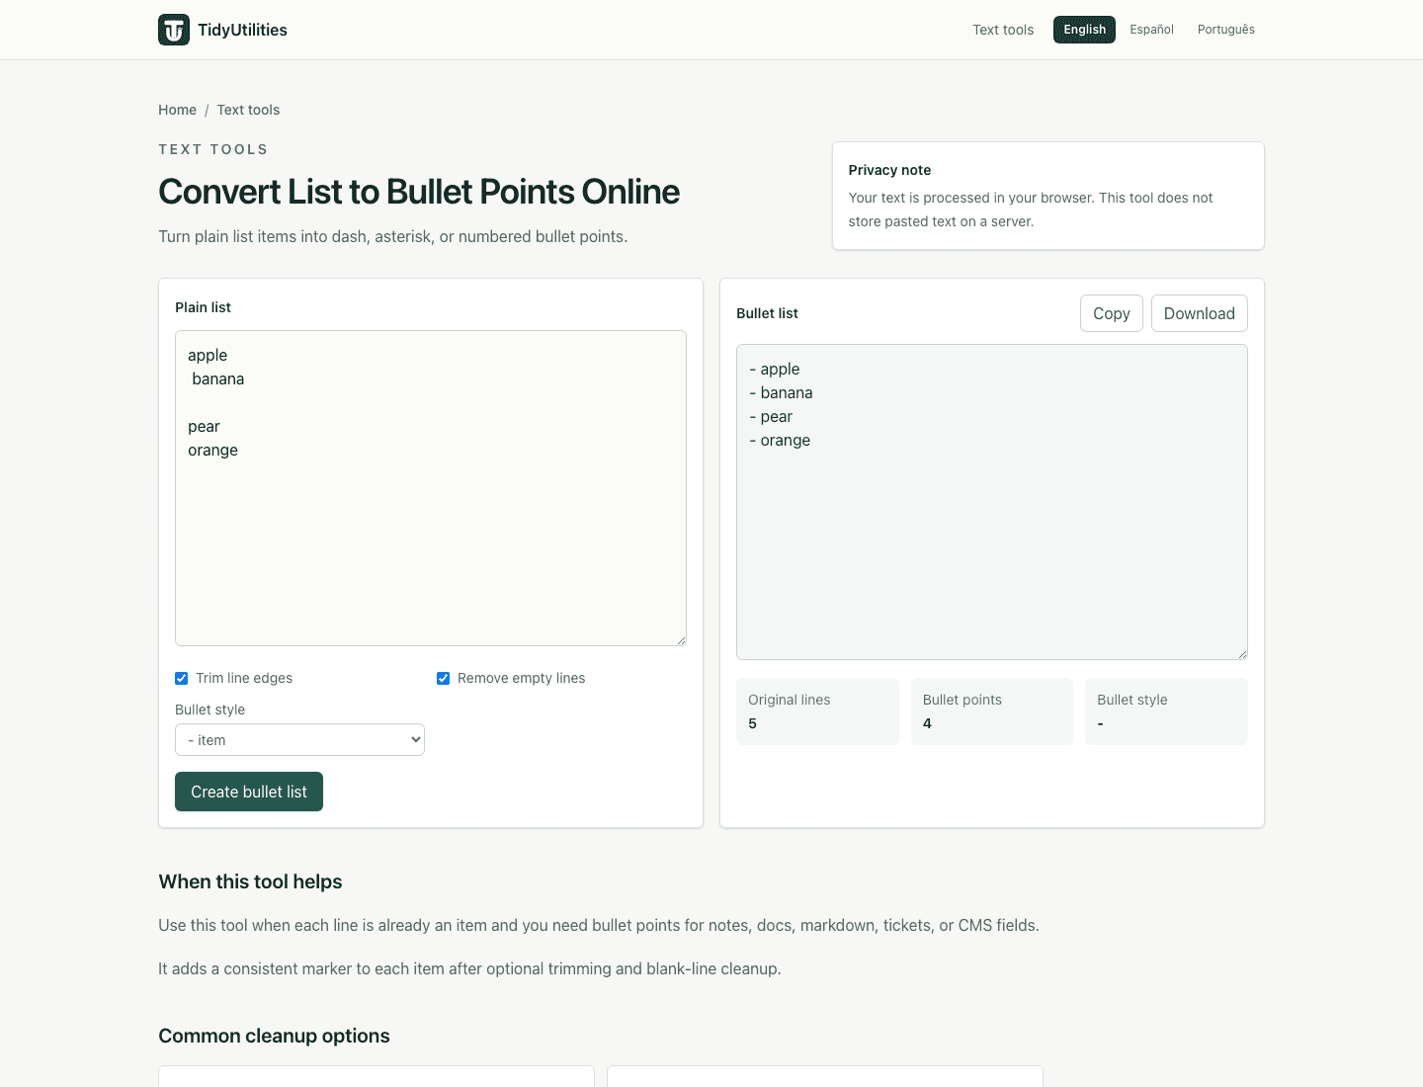1423x1087 pixels.
Task: Click the 'Remove empty lines' label text
Action: pos(521,678)
